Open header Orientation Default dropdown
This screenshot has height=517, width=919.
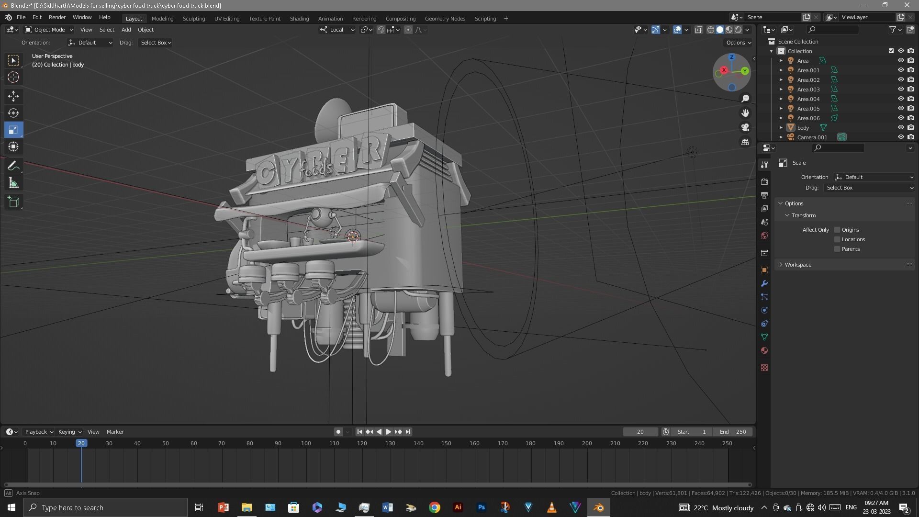[90, 43]
